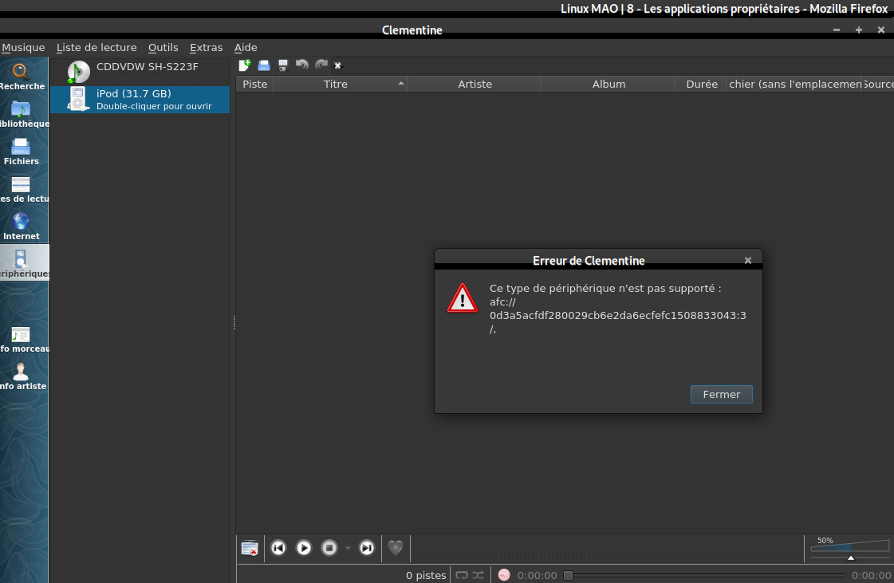894x583 pixels.
Task: Sort playlist by Album column
Action: pos(608,84)
